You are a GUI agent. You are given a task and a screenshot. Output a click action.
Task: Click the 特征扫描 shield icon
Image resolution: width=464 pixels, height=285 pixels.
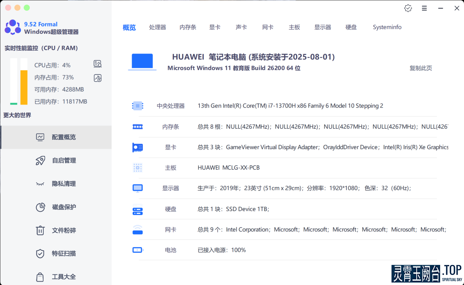[x=40, y=254]
